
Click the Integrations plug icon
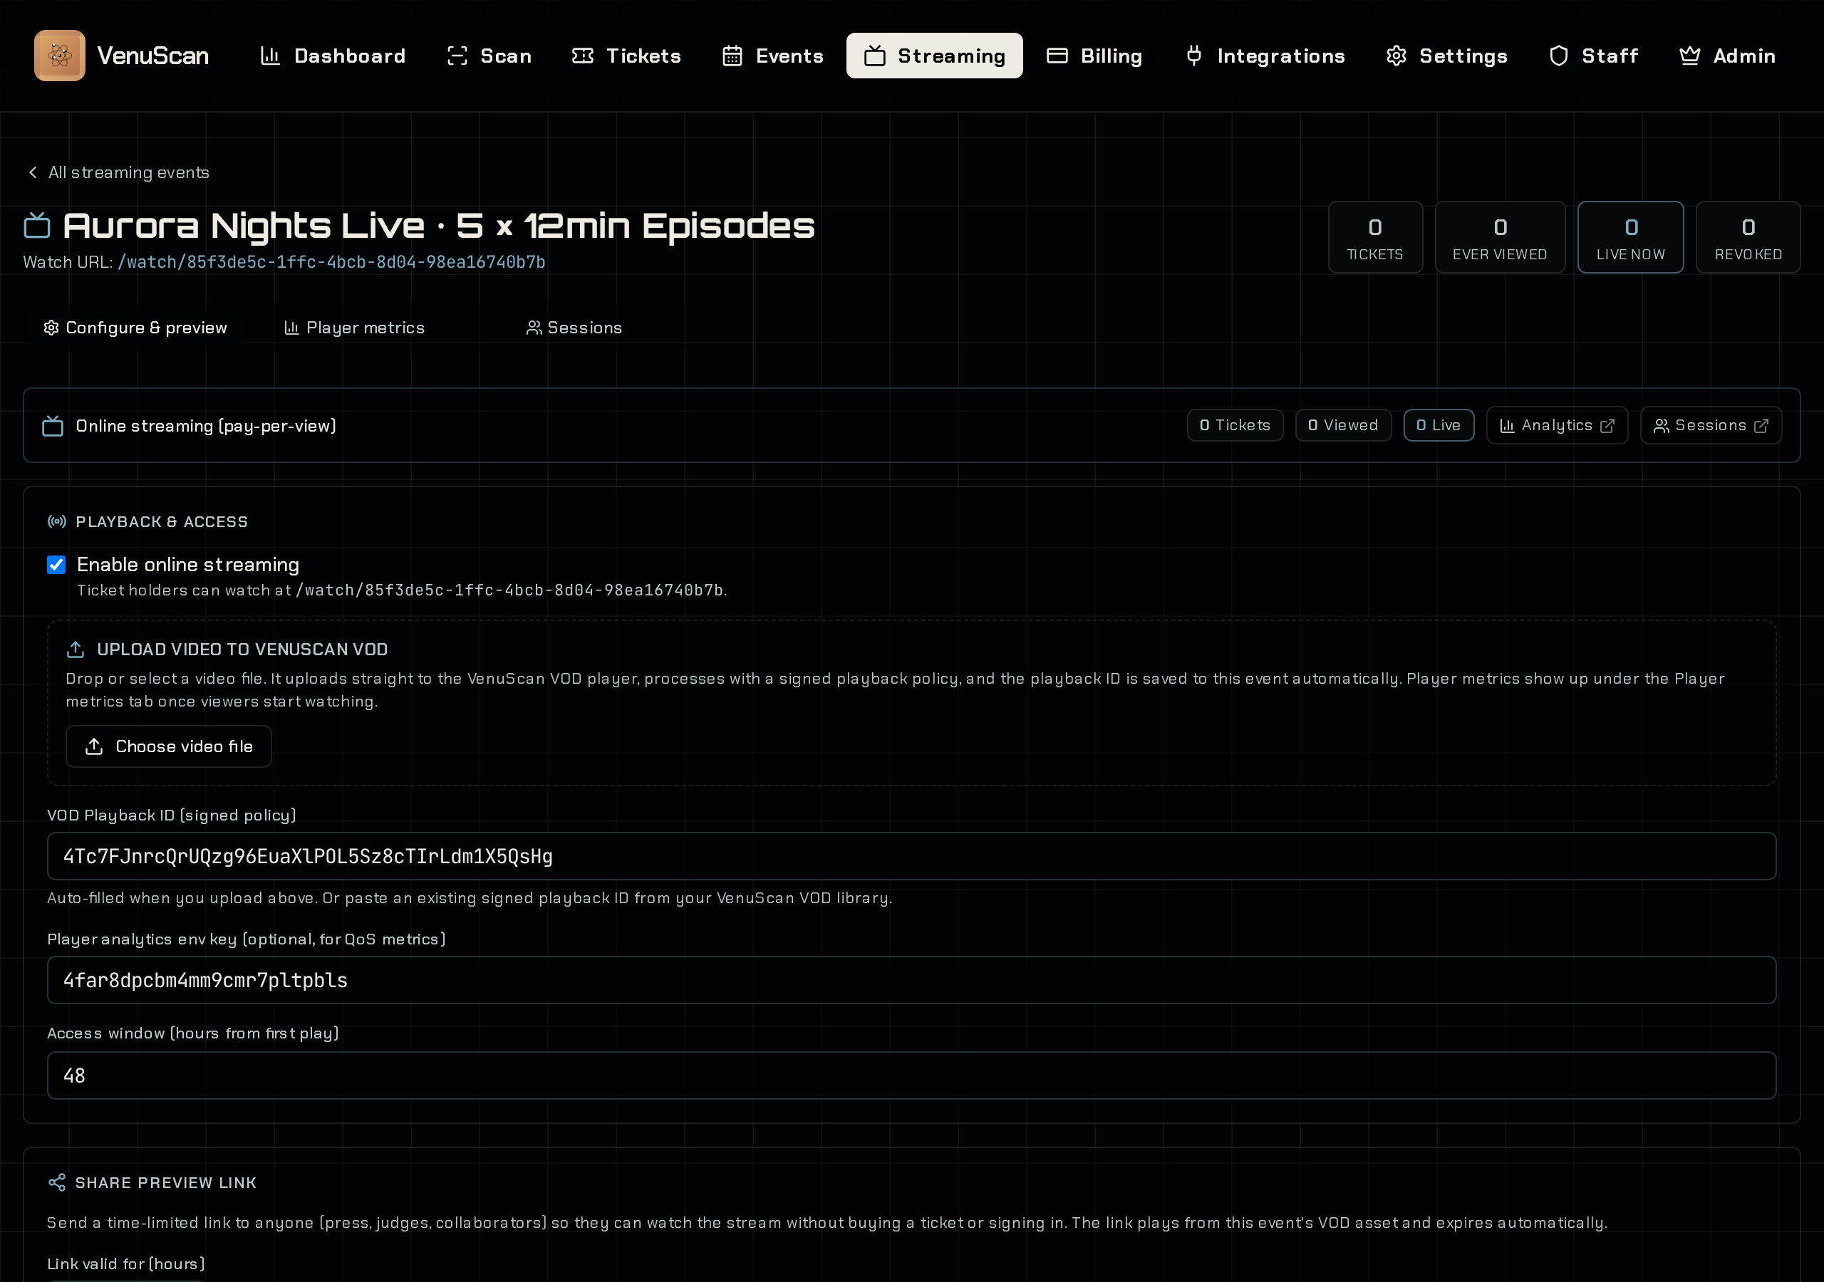(1193, 56)
